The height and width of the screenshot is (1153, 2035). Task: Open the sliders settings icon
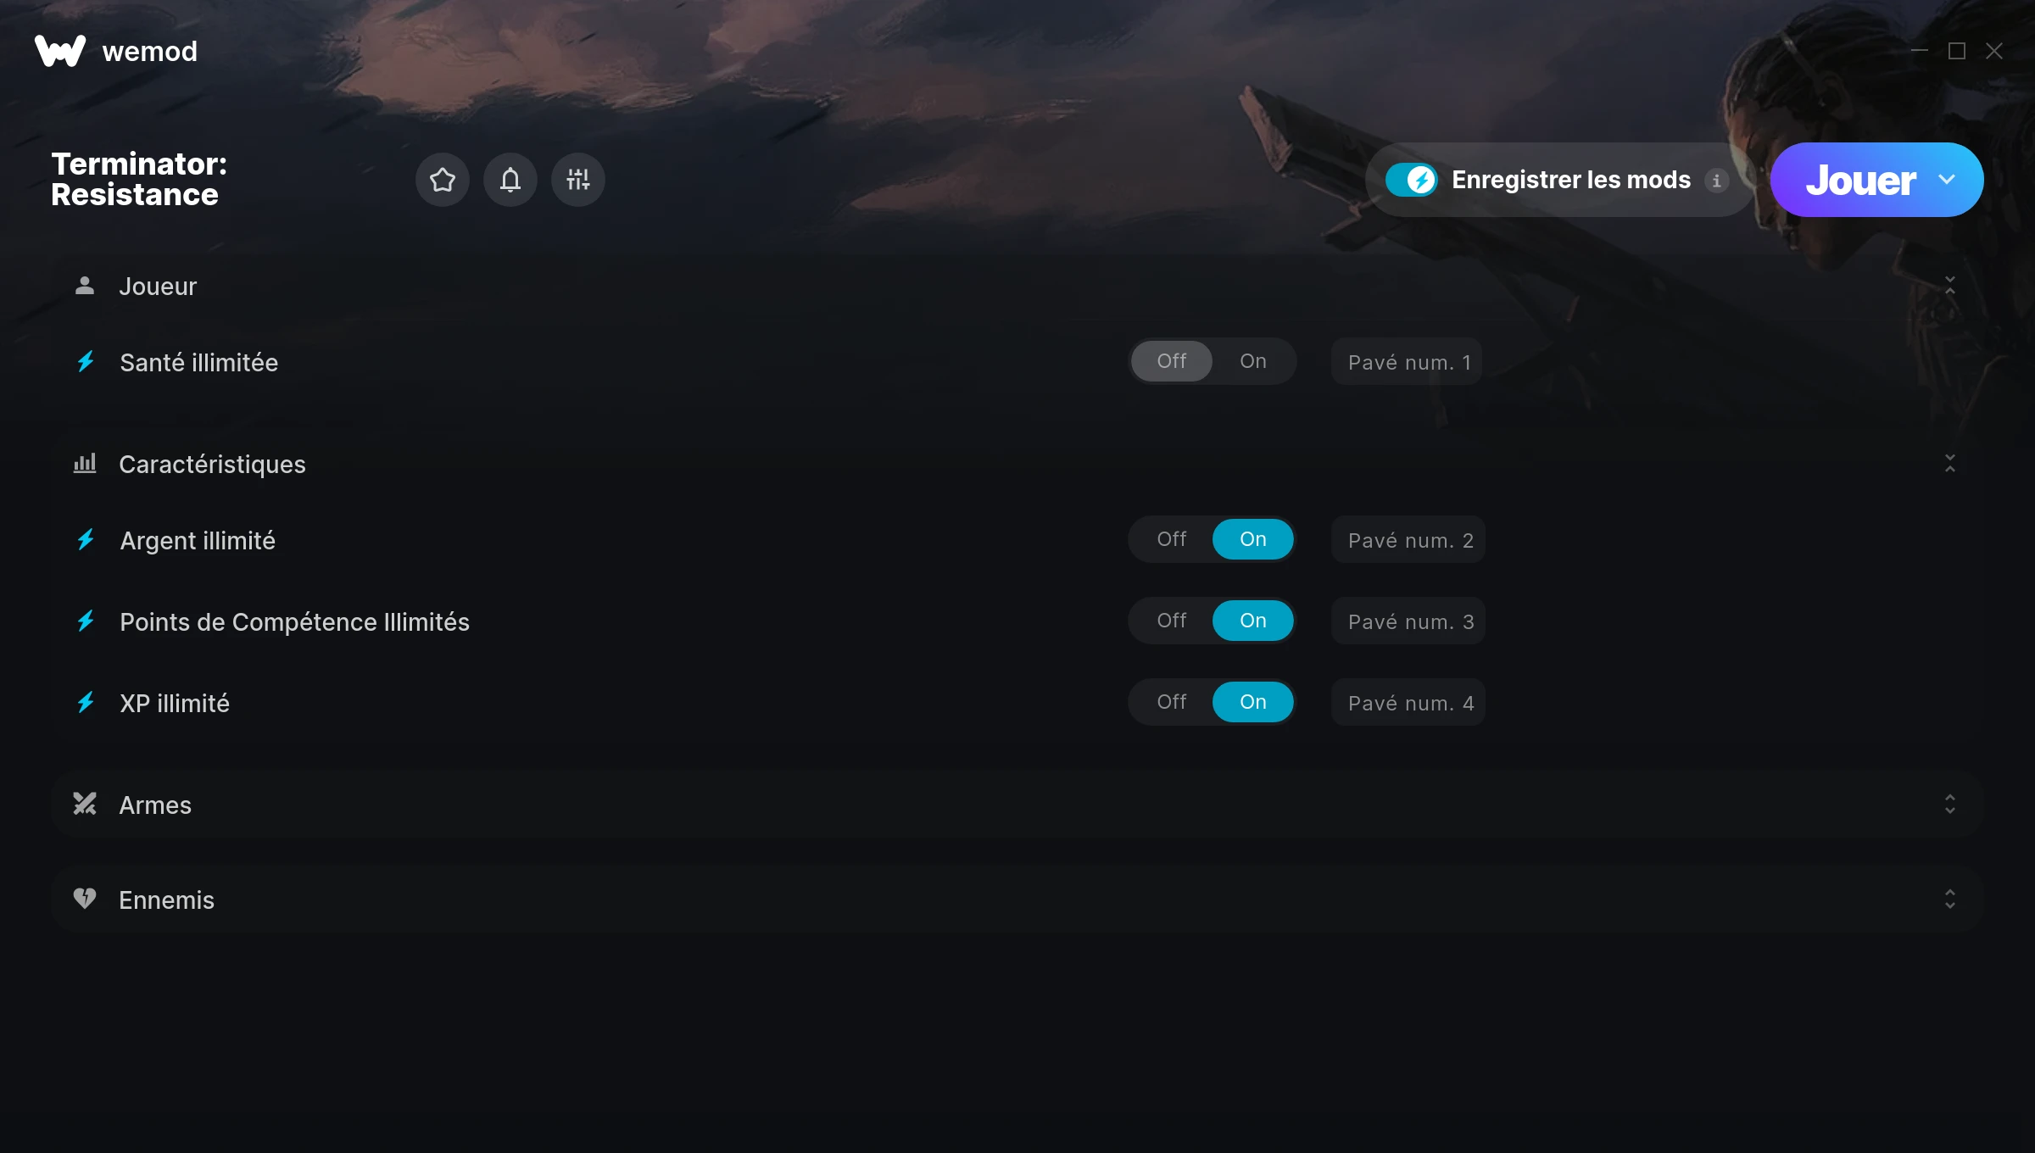[578, 180]
